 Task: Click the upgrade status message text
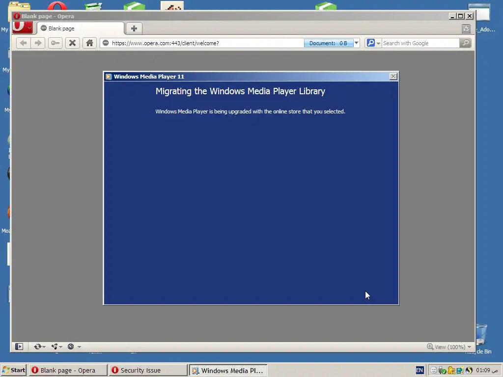tap(250, 111)
